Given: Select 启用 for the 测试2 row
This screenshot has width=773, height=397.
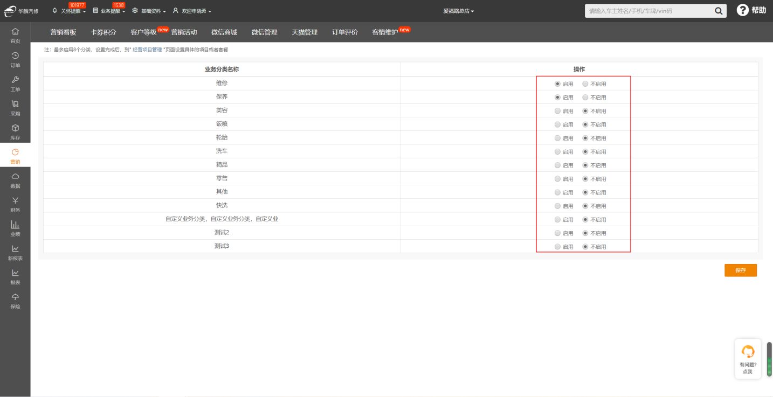Looking at the screenshot, I should (557, 233).
